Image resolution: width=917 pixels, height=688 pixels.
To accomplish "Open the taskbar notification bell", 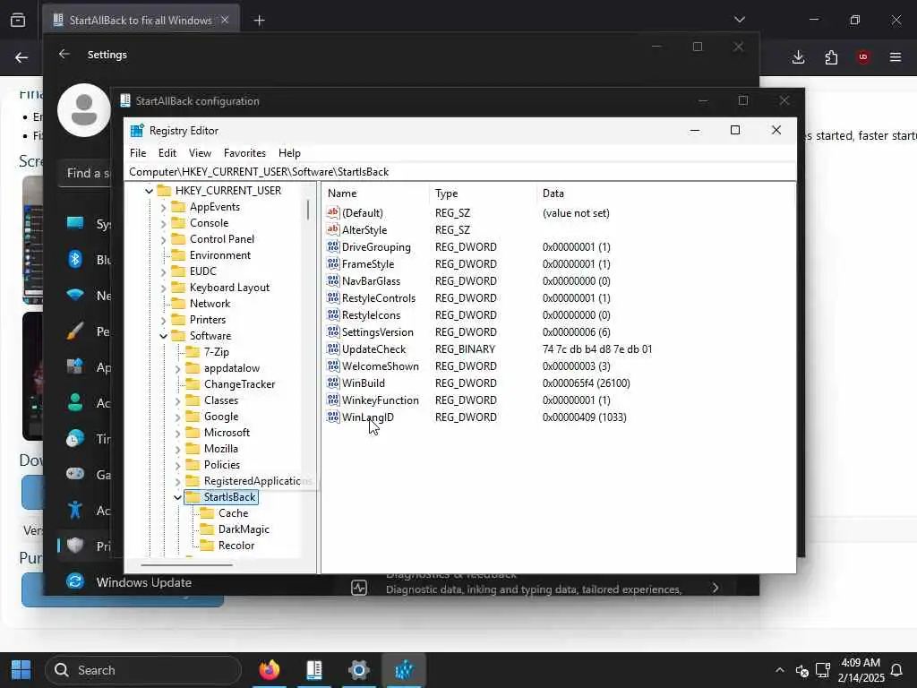I will pos(896,670).
